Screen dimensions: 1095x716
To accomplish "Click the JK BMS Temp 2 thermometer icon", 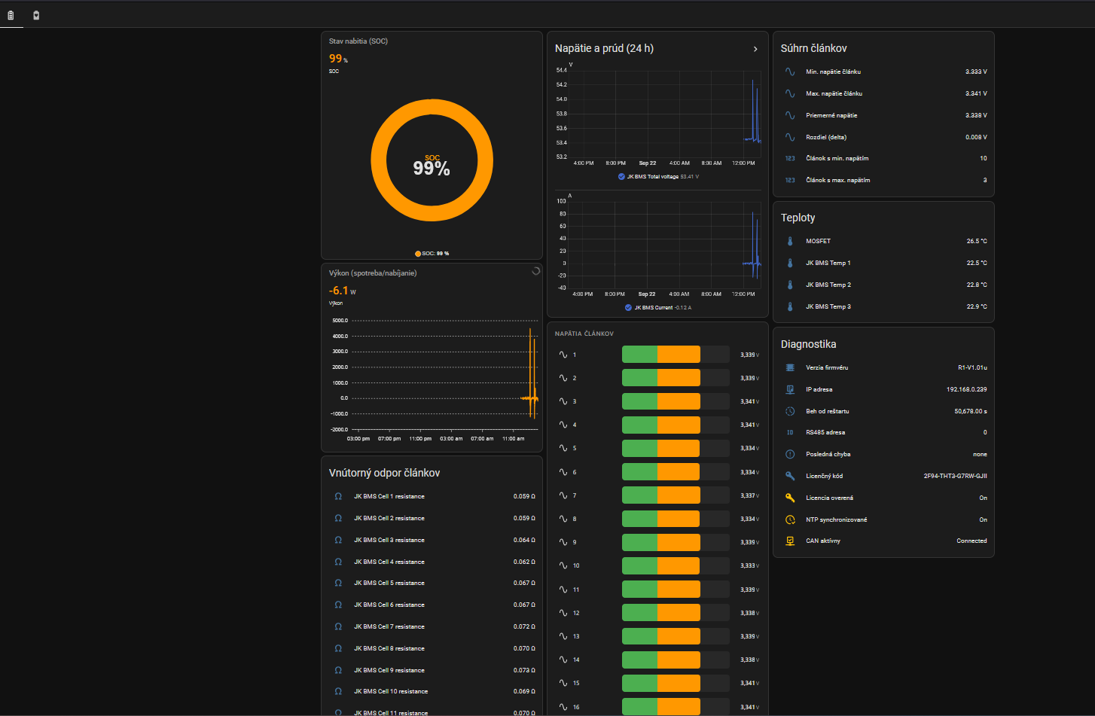I will (x=790, y=285).
